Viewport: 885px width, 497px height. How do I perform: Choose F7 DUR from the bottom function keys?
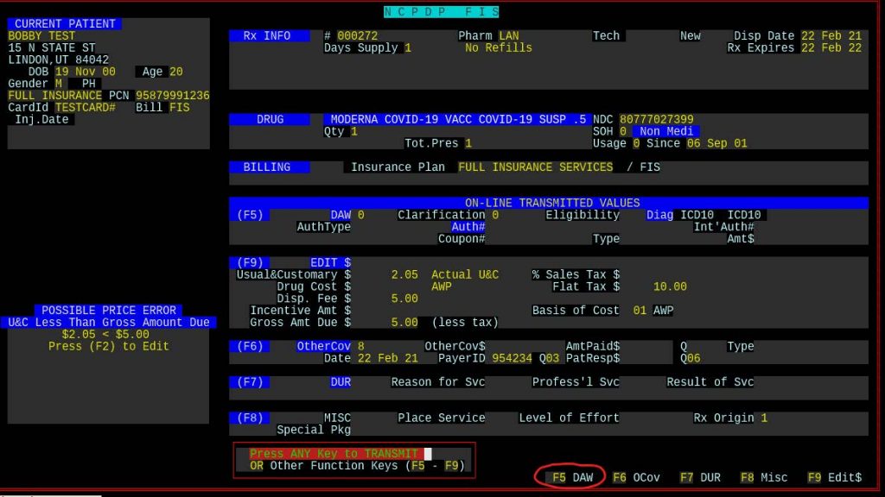700,477
